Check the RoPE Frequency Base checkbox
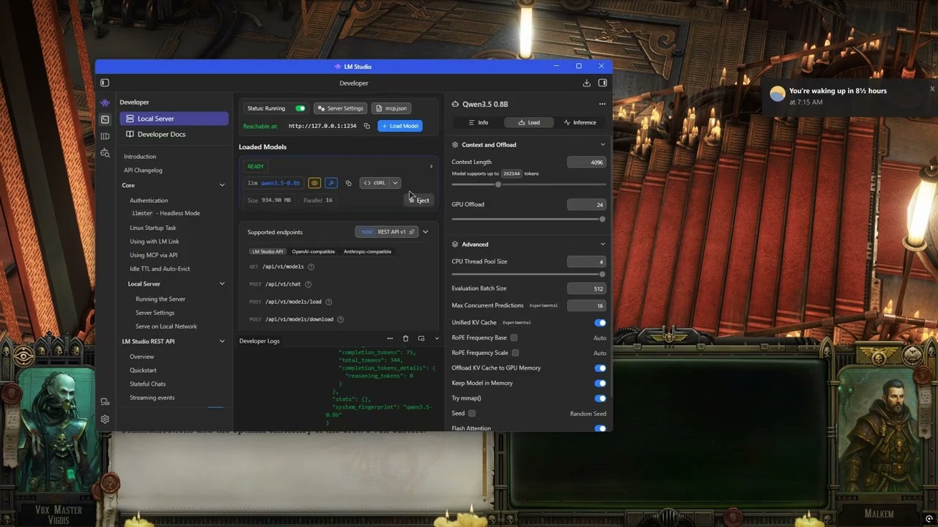The image size is (938, 527). coord(514,337)
